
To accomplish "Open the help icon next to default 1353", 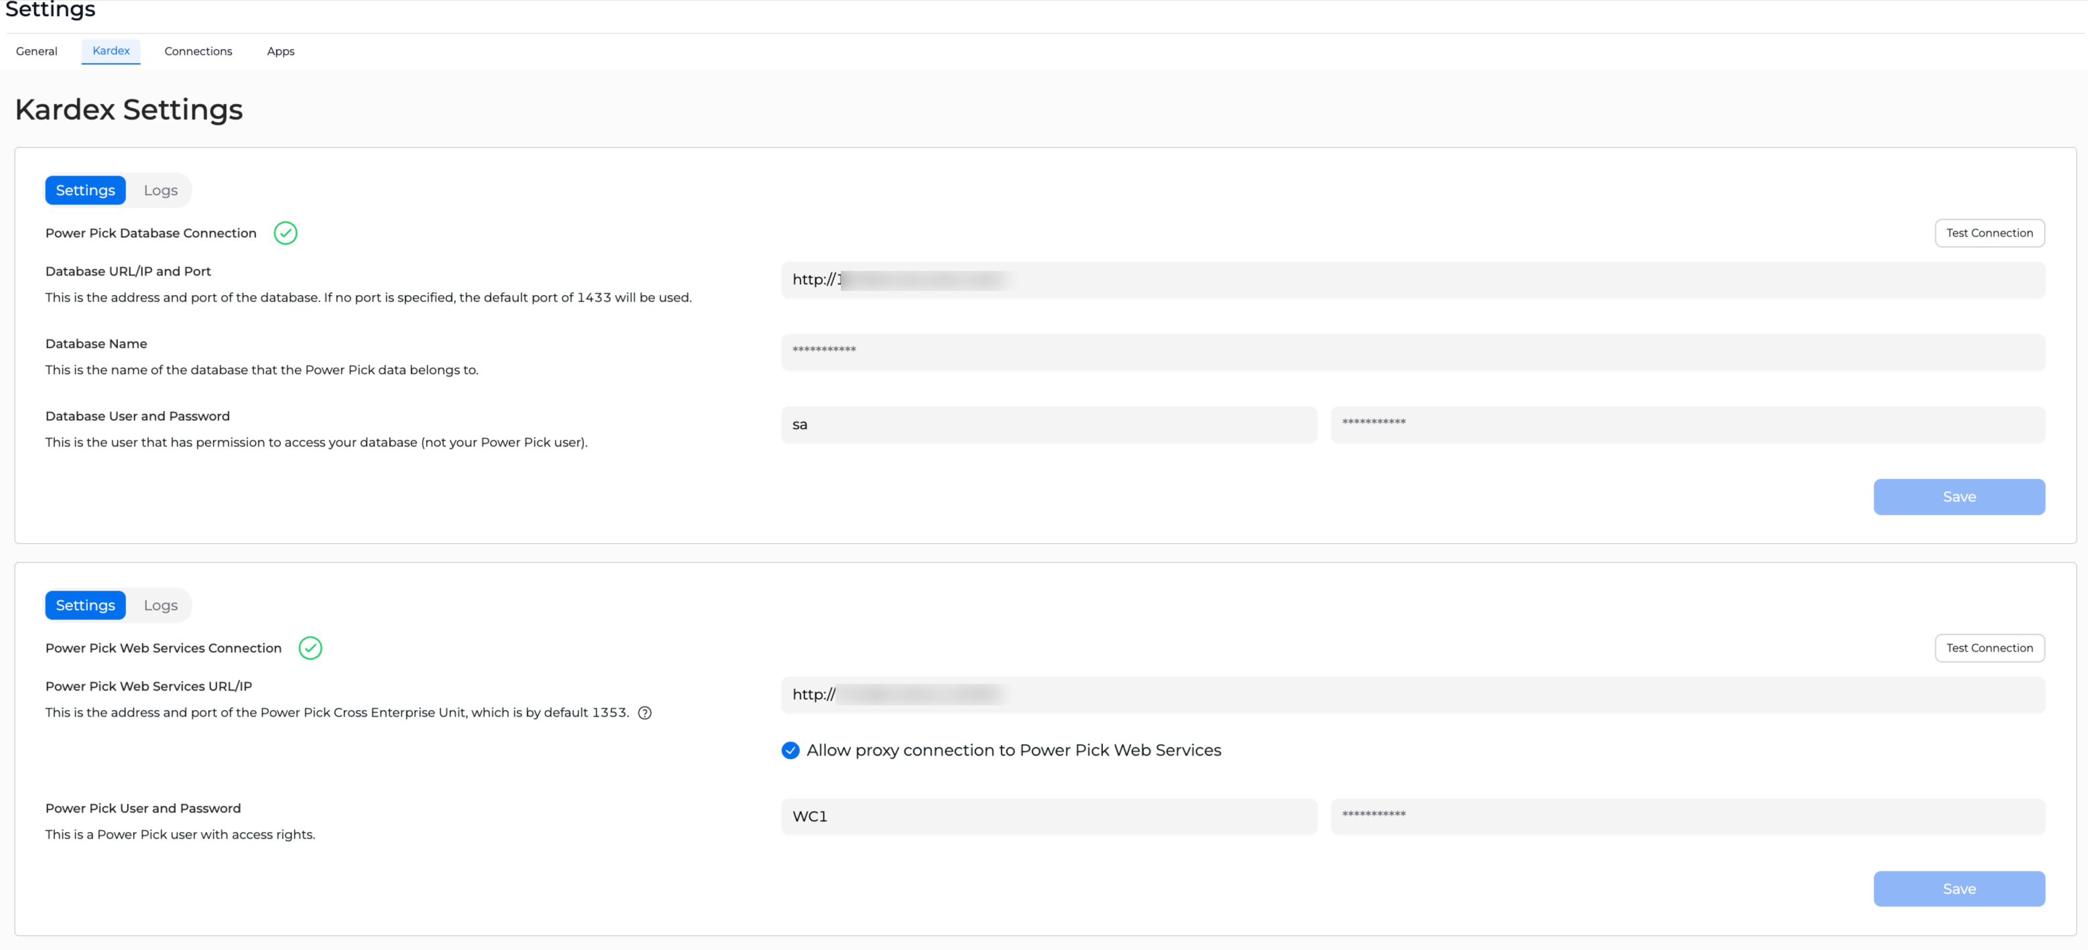I will click(x=644, y=713).
